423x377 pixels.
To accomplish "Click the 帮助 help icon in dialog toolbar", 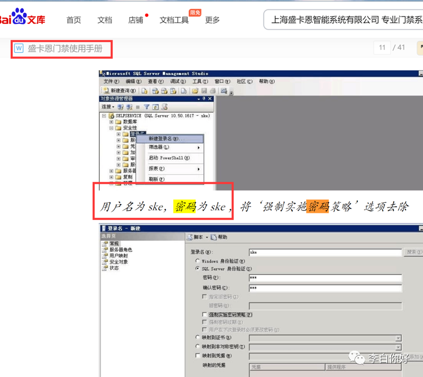I will pyautogui.click(x=213, y=237).
